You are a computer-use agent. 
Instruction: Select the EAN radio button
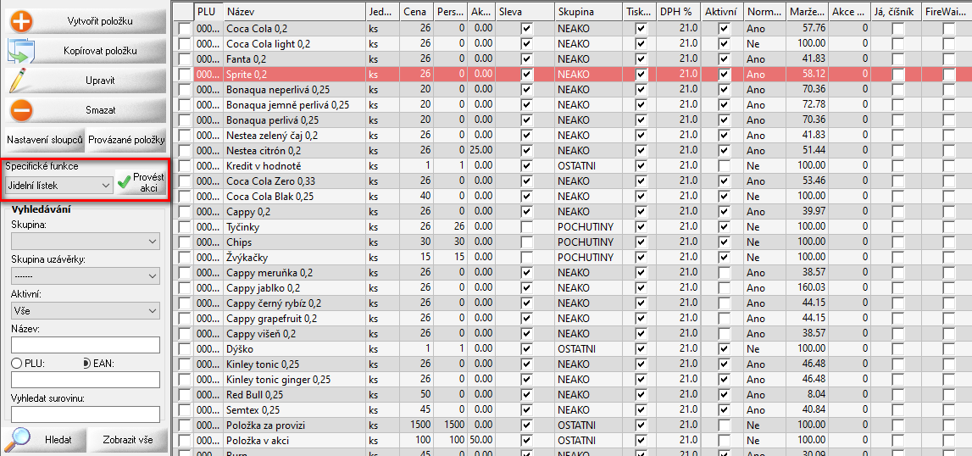[x=87, y=364]
